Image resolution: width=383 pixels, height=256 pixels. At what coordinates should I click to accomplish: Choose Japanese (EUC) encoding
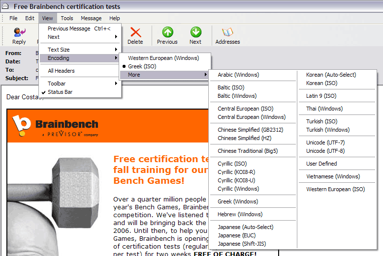click(x=253, y=235)
